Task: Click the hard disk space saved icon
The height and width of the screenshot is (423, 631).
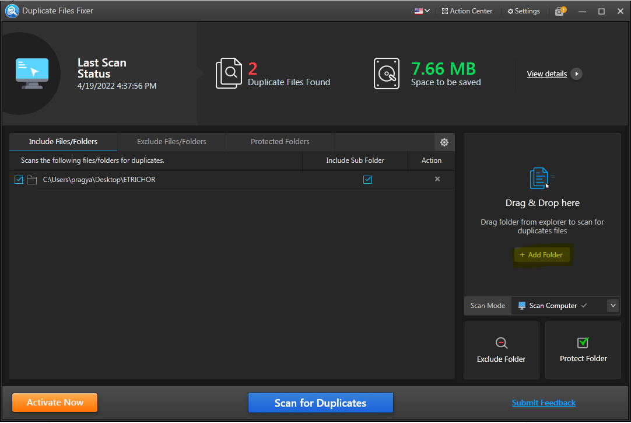Action: 386,74
